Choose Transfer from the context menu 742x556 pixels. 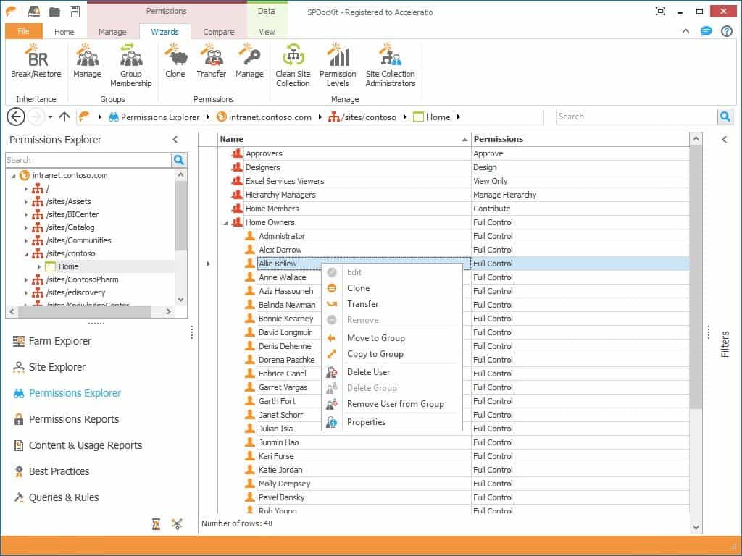pos(362,304)
